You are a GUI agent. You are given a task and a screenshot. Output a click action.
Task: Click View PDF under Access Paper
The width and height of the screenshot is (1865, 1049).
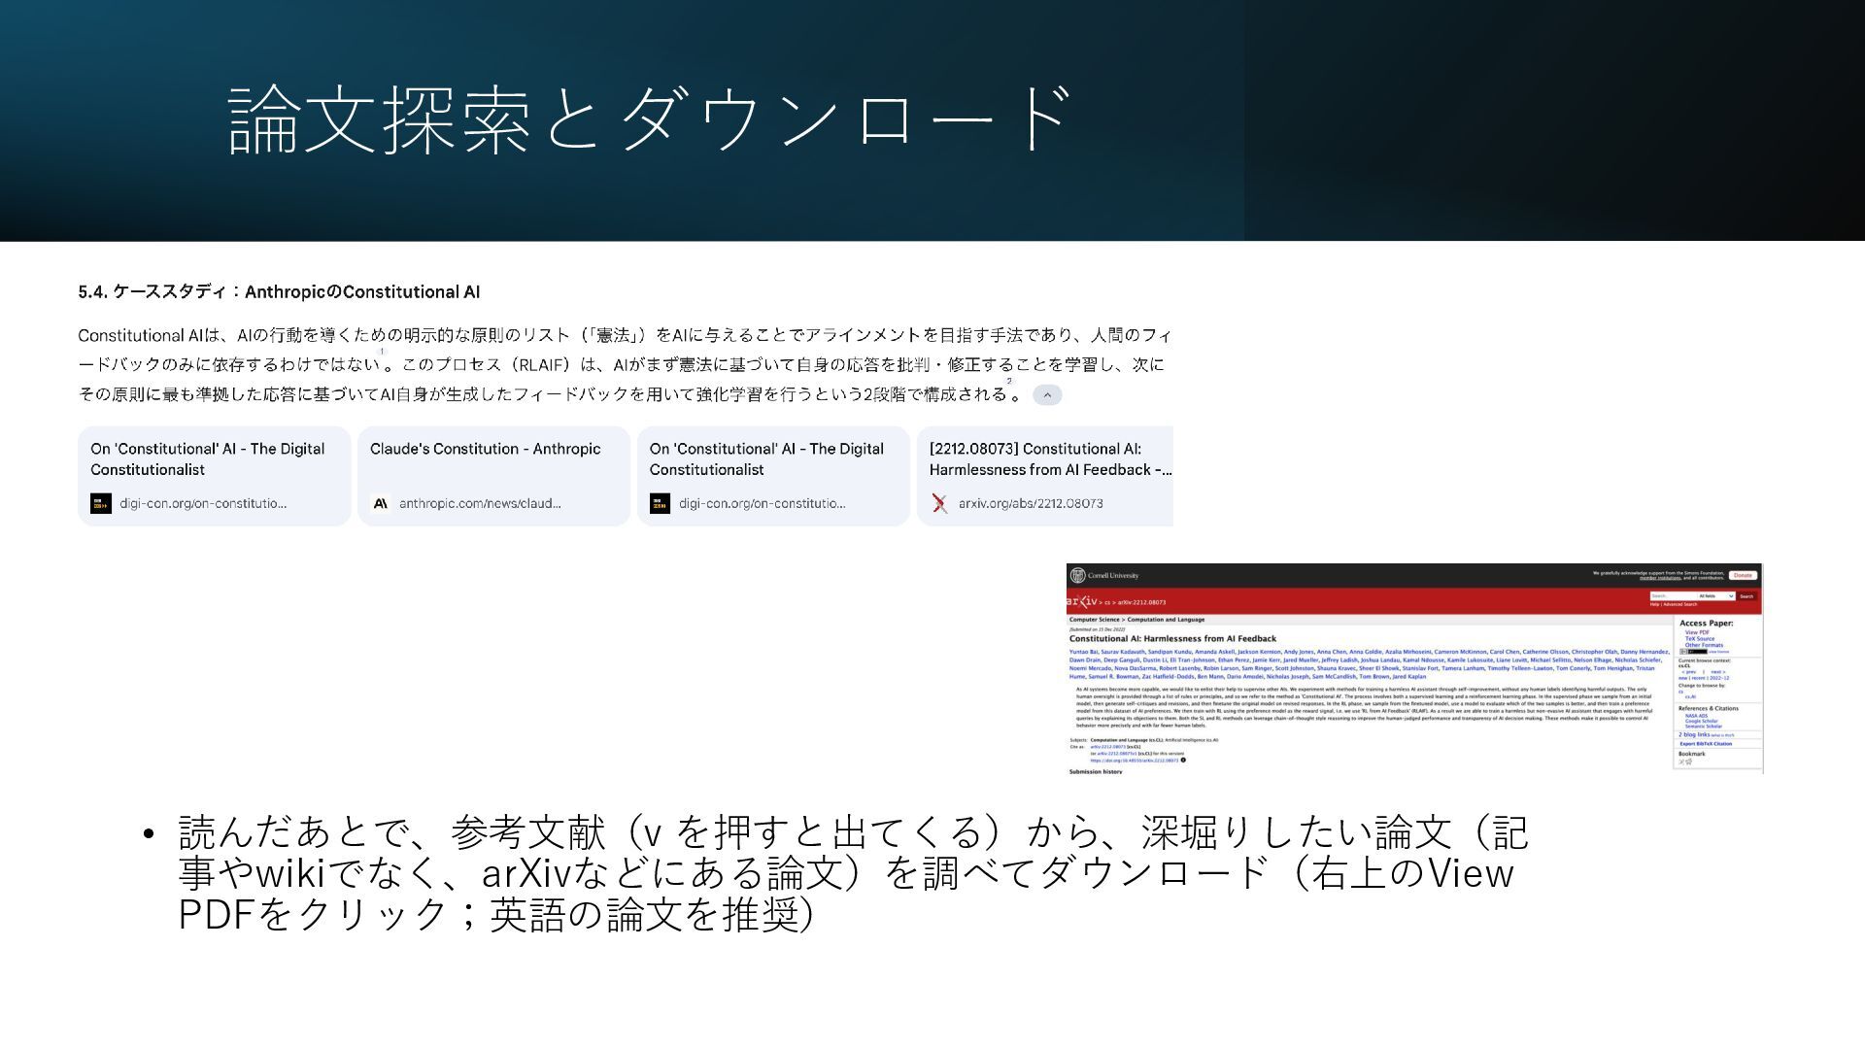tap(1697, 632)
